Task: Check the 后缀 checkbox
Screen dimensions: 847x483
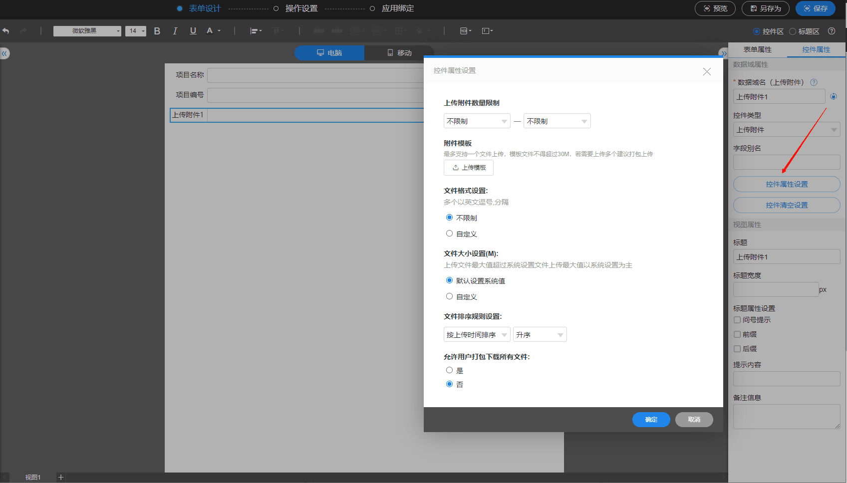Action: tap(737, 349)
